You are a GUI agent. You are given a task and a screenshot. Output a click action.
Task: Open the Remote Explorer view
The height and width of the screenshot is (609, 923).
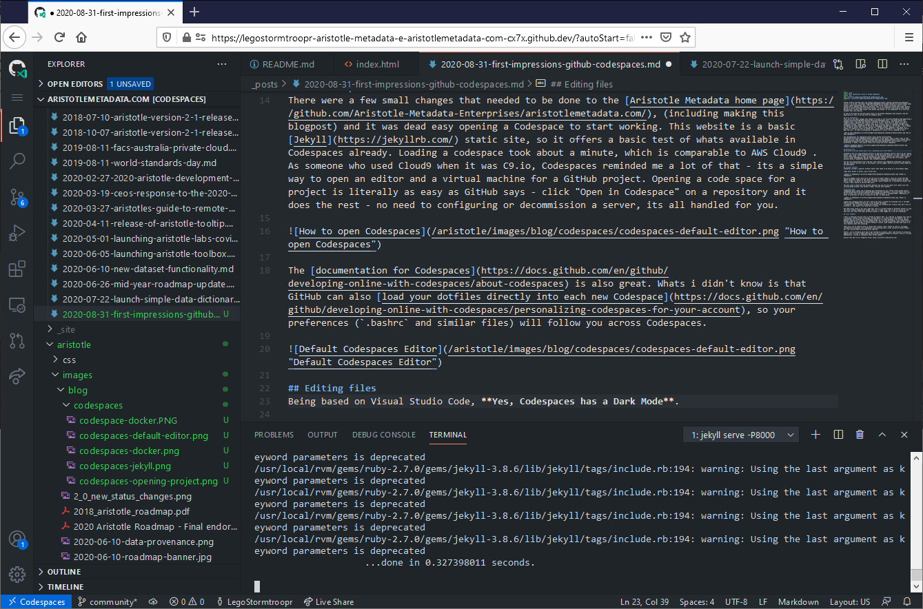[17, 305]
